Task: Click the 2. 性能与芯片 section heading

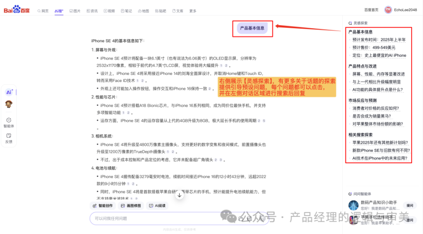Action: pyautogui.click(x=104, y=97)
